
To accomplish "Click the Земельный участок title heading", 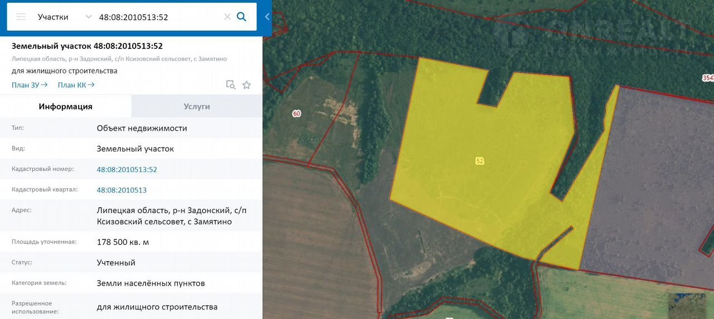I will [x=87, y=46].
